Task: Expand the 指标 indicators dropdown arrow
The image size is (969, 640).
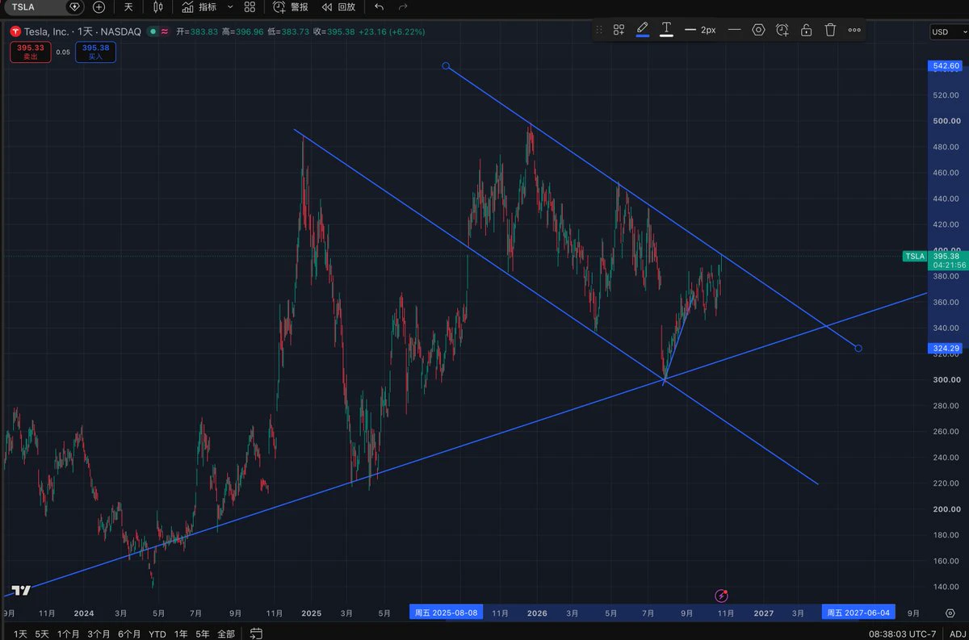Action: click(230, 6)
